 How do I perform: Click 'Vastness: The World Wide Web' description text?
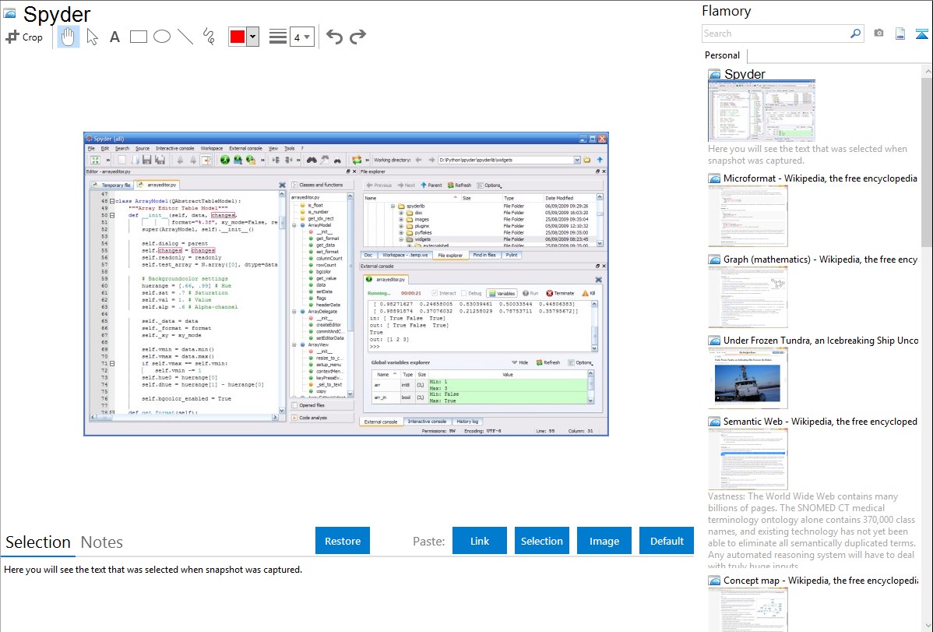pyautogui.click(x=812, y=531)
